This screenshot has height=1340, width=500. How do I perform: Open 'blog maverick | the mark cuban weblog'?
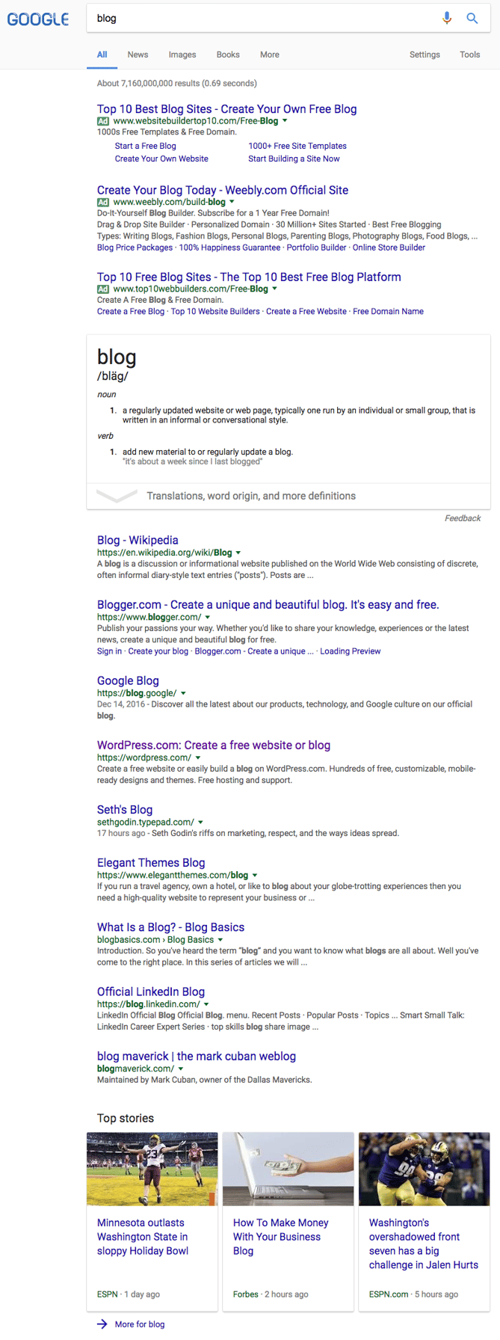[x=197, y=1057]
